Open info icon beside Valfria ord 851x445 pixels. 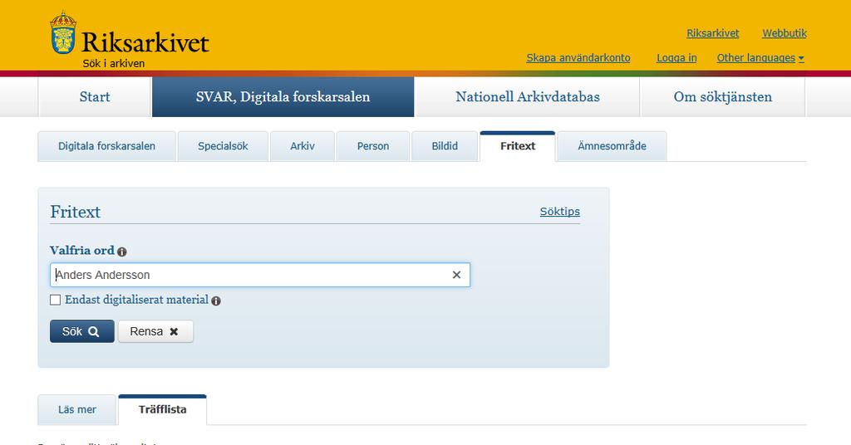[x=122, y=252]
